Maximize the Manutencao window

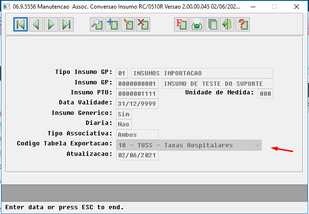275,7
